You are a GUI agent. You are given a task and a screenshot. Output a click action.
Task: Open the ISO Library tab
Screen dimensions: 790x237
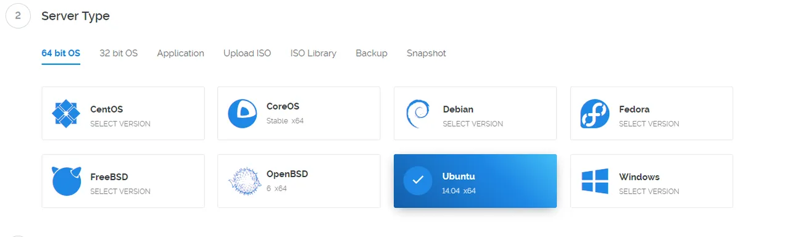(314, 53)
